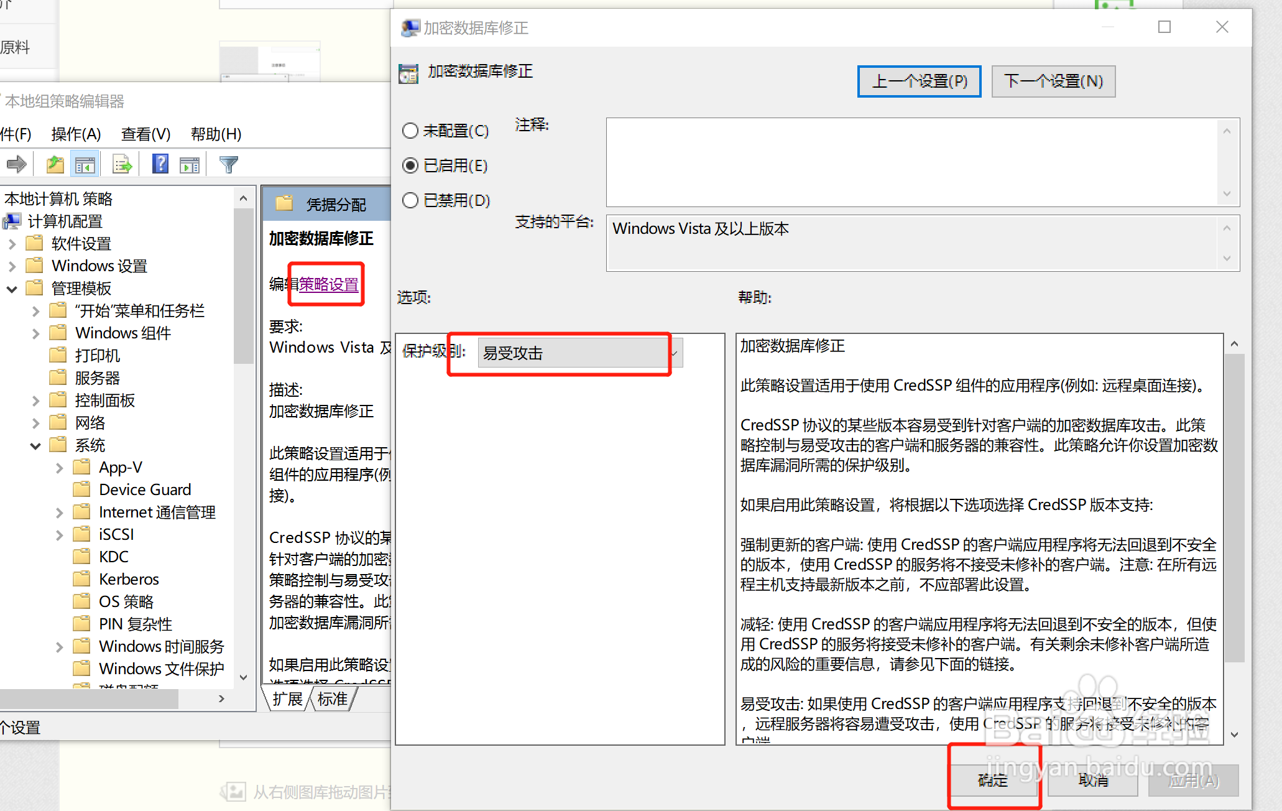
Task: Click the 服务器 folder icon
Action: click(x=58, y=378)
